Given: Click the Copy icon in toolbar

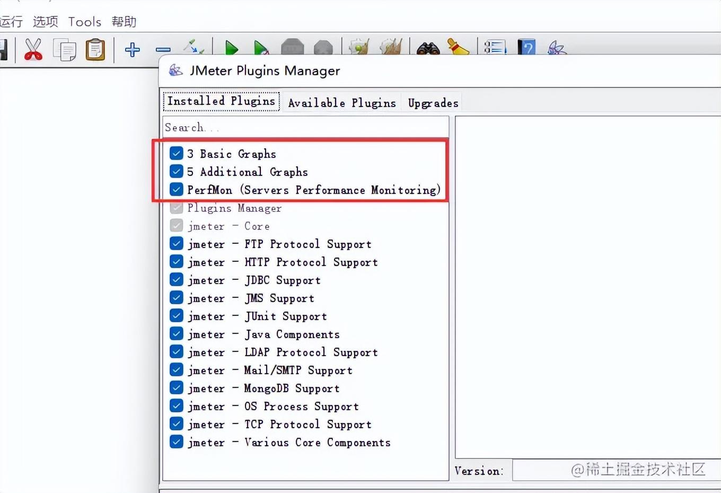Looking at the screenshot, I should pos(65,50).
